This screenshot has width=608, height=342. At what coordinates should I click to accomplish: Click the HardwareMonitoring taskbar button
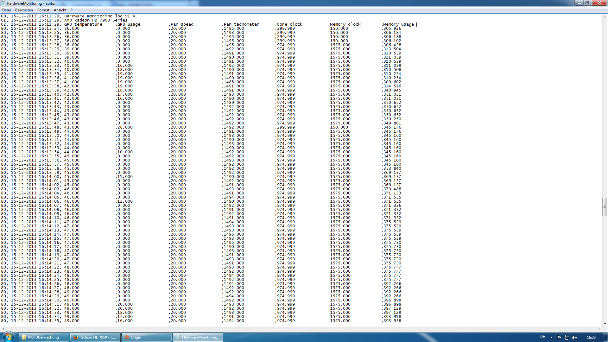(x=198, y=337)
